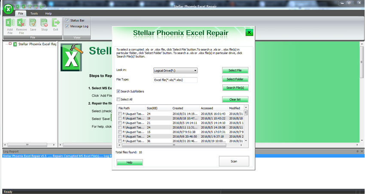Open the Tools ribbon tab
The width and height of the screenshot is (365, 194).
click(34, 14)
